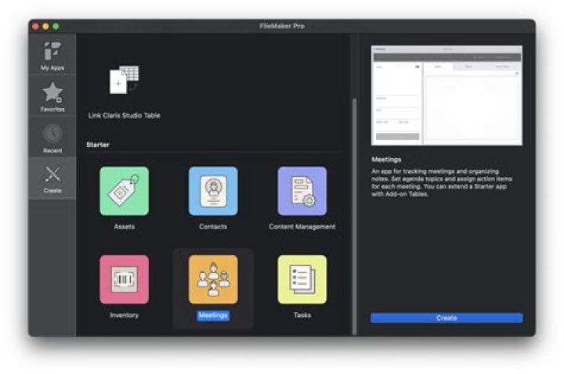
Task: Click the Link Claris Studio Table icon
Action: coord(124,80)
